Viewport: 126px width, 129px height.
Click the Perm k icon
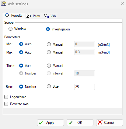tap(29, 16)
